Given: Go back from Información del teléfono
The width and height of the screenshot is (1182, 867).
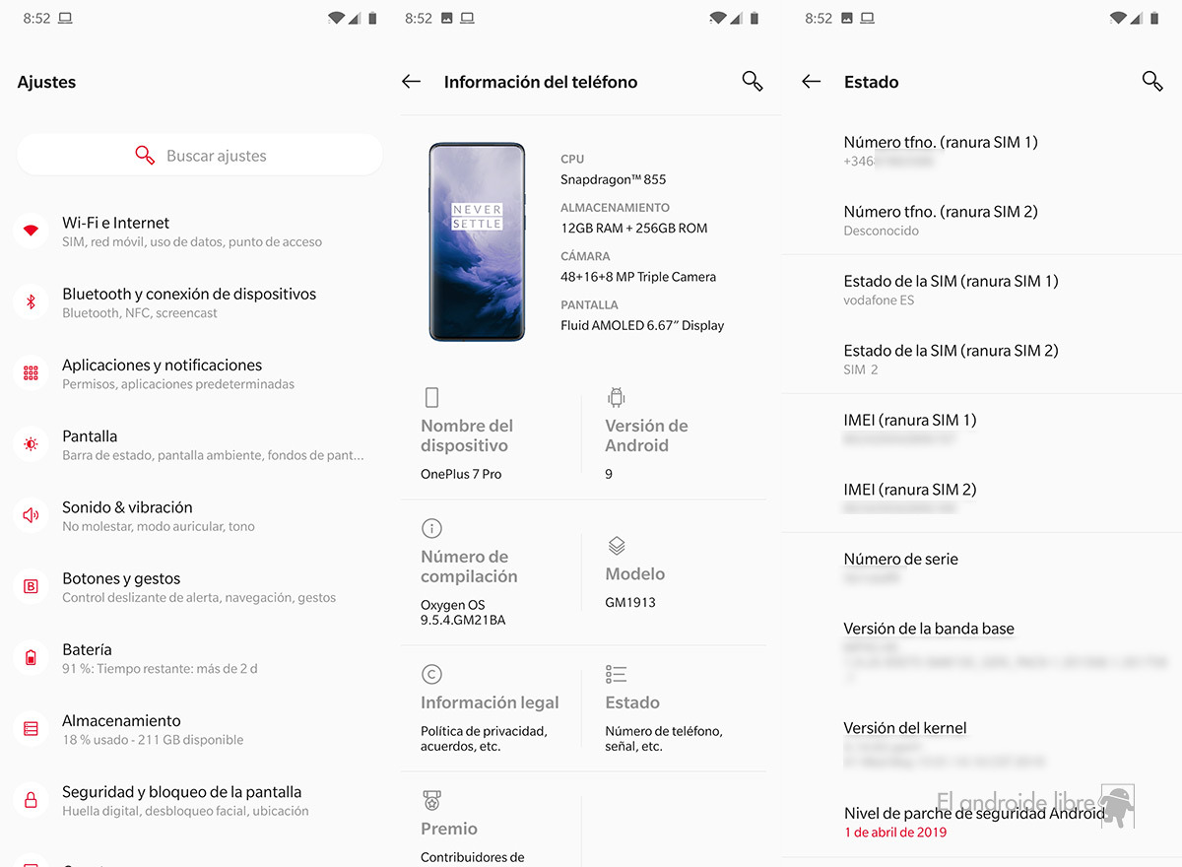Looking at the screenshot, I should [412, 82].
